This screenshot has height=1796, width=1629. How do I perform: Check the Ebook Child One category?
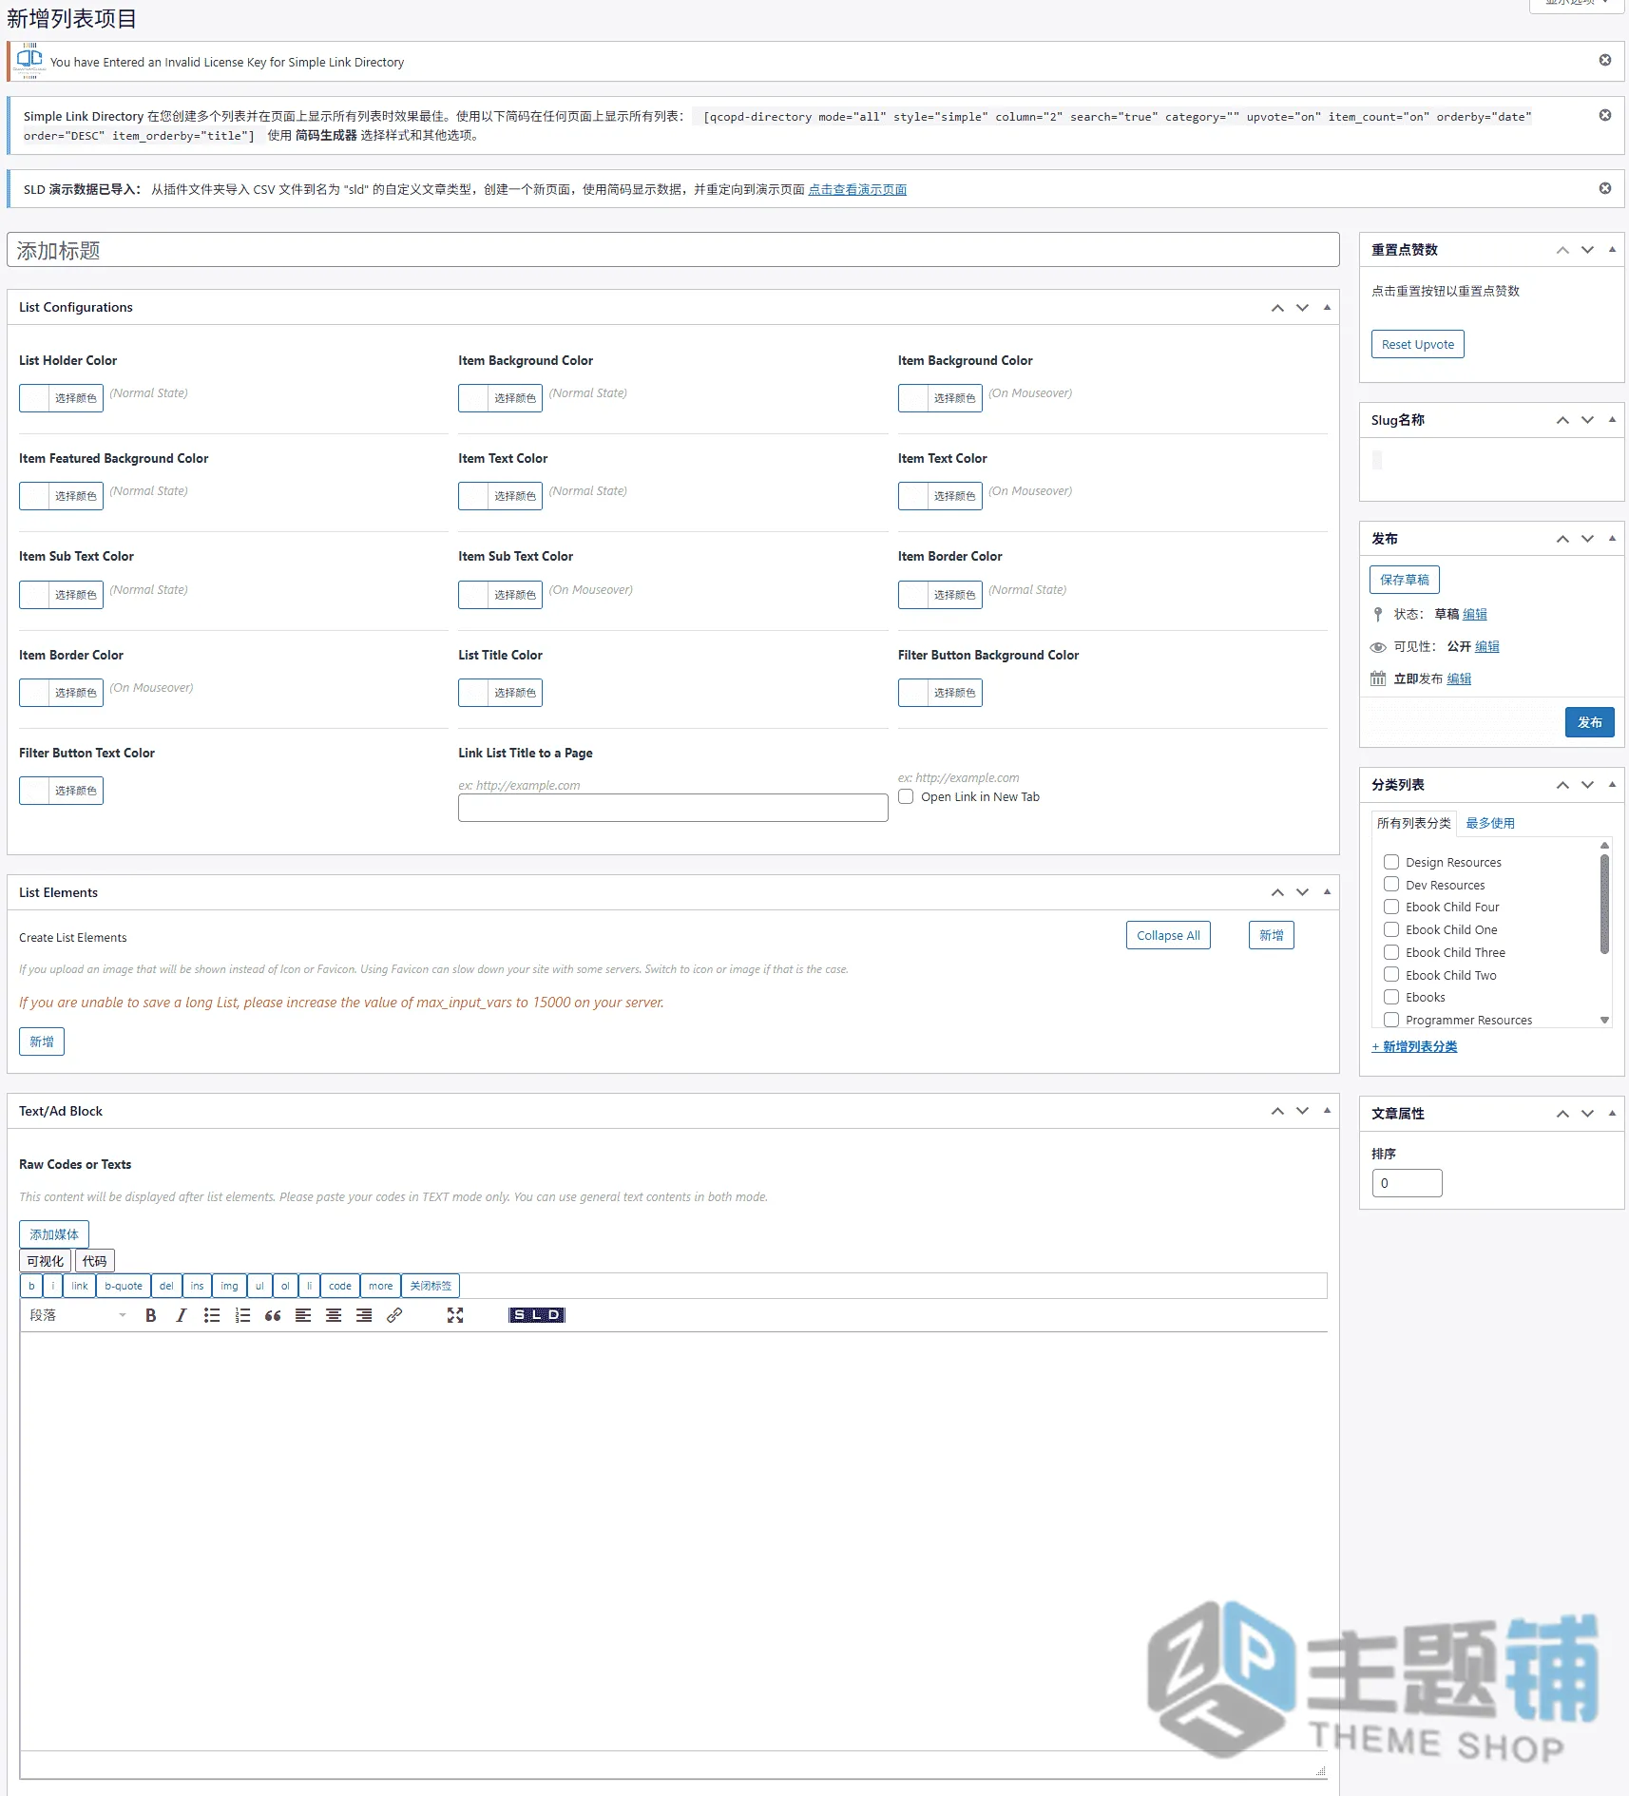point(1391,929)
